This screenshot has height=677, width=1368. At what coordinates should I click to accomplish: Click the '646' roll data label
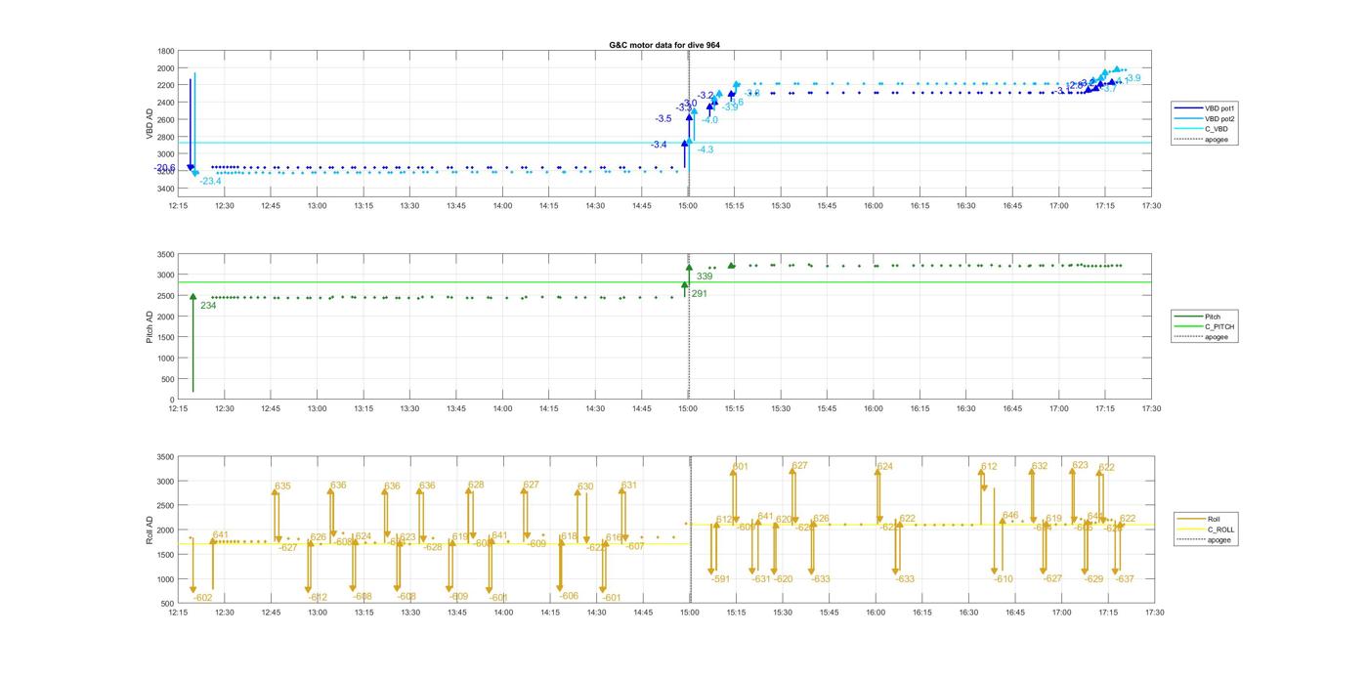coord(1010,515)
